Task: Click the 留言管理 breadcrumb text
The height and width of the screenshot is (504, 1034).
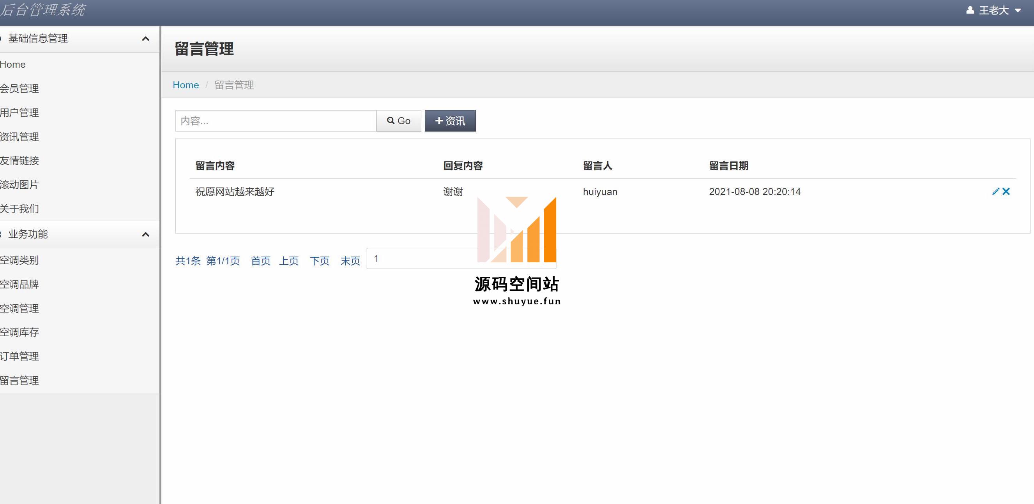Action: [x=234, y=85]
